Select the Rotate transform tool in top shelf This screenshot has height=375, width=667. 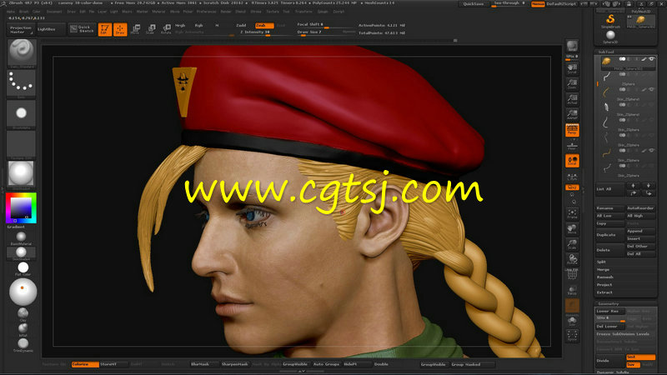tap(166, 29)
